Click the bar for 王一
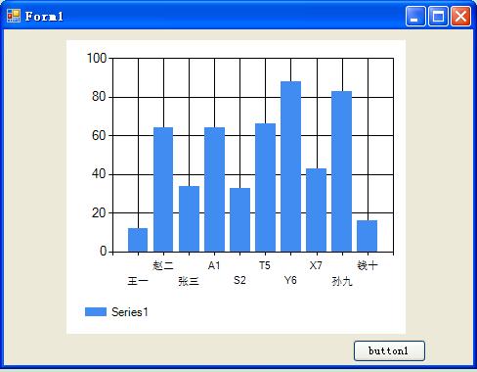The height and width of the screenshot is (372, 477). (138, 240)
